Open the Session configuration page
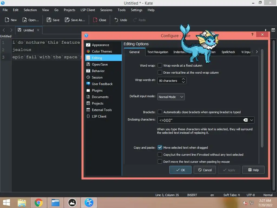This screenshot has height=208, width=277. click(103, 77)
